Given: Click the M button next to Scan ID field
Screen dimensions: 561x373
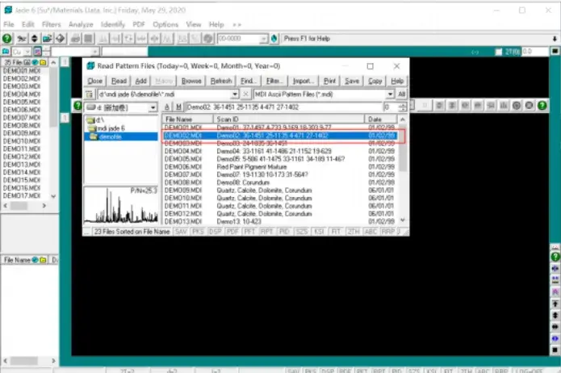Looking at the screenshot, I should pos(178,107).
